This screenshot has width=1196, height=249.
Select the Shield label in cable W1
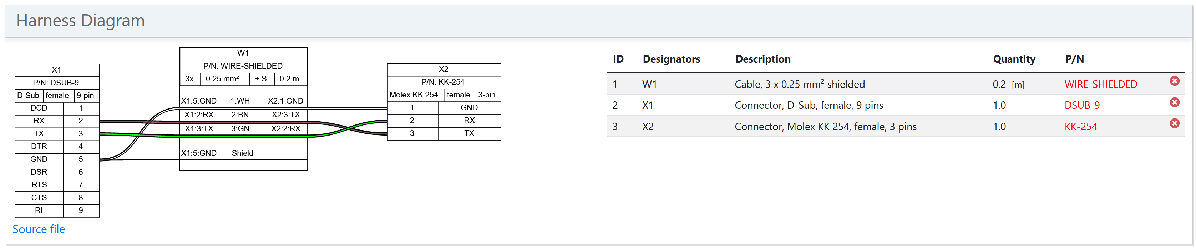(242, 153)
